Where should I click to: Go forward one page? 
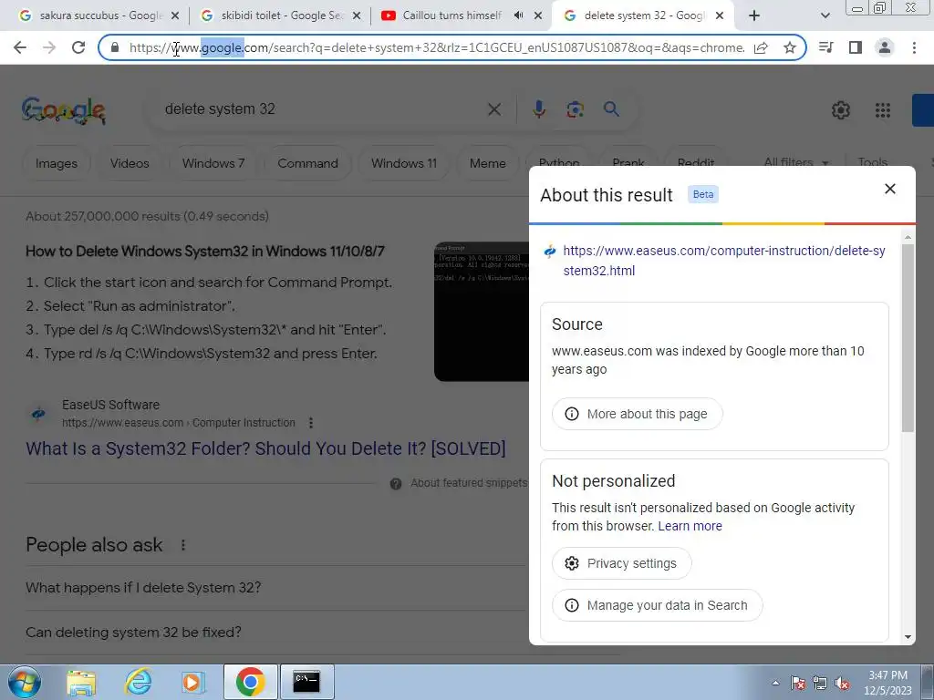tap(49, 47)
